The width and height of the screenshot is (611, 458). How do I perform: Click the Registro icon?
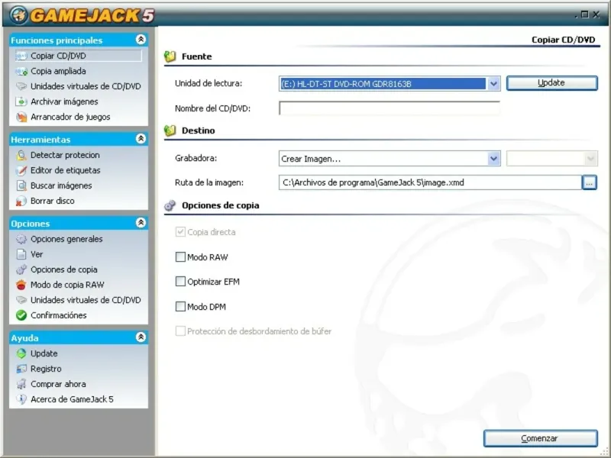coord(21,369)
